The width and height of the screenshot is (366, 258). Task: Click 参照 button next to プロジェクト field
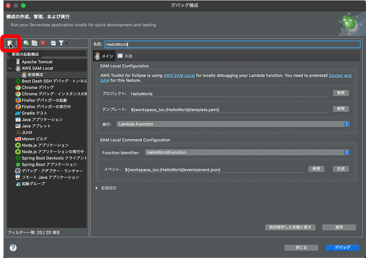(x=341, y=93)
